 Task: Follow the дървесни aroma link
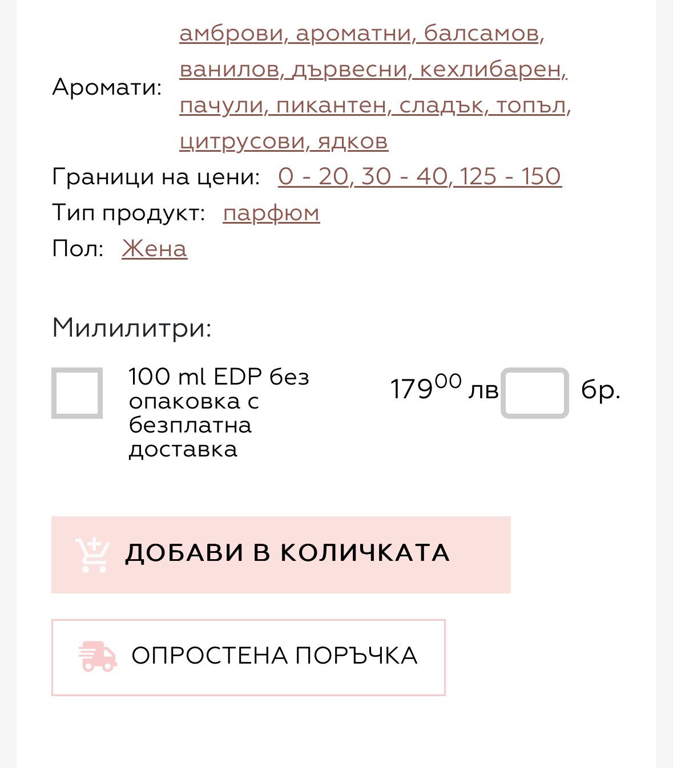tap(349, 69)
